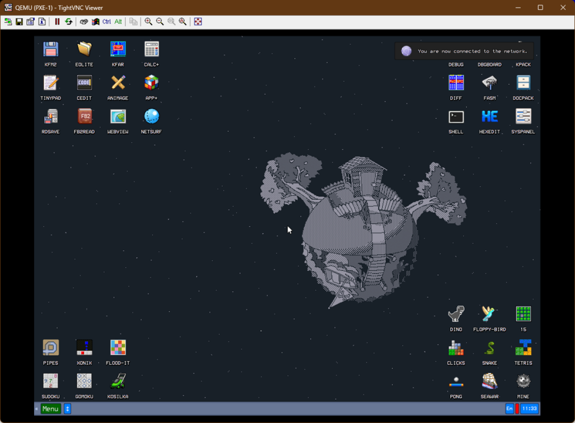The image size is (575, 423).
Task: Click the En keyboard layout indicator
Action: 509,409
